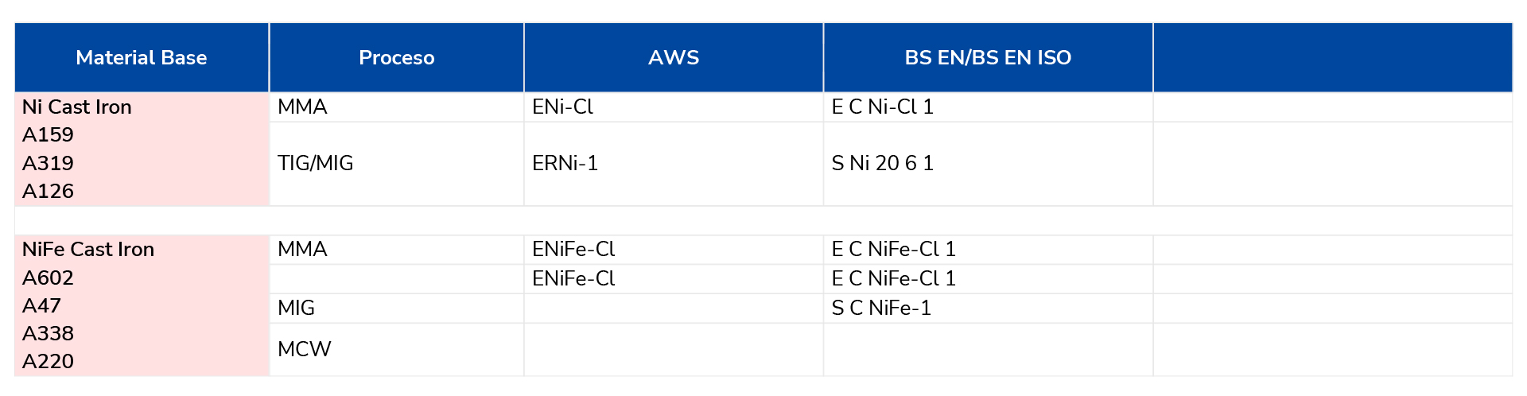Click the Material Base column header
This screenshot has height=396, width=1527.
point(142,57)
